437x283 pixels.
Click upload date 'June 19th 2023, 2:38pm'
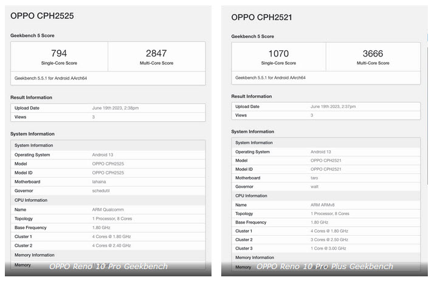(115, 108)
